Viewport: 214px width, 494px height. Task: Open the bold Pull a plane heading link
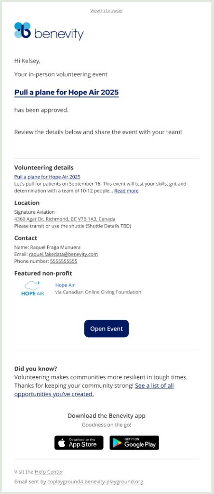click(67, 93)
